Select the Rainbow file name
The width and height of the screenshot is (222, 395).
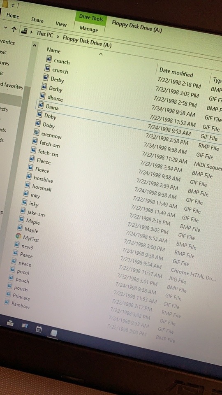tap(21, 305)
